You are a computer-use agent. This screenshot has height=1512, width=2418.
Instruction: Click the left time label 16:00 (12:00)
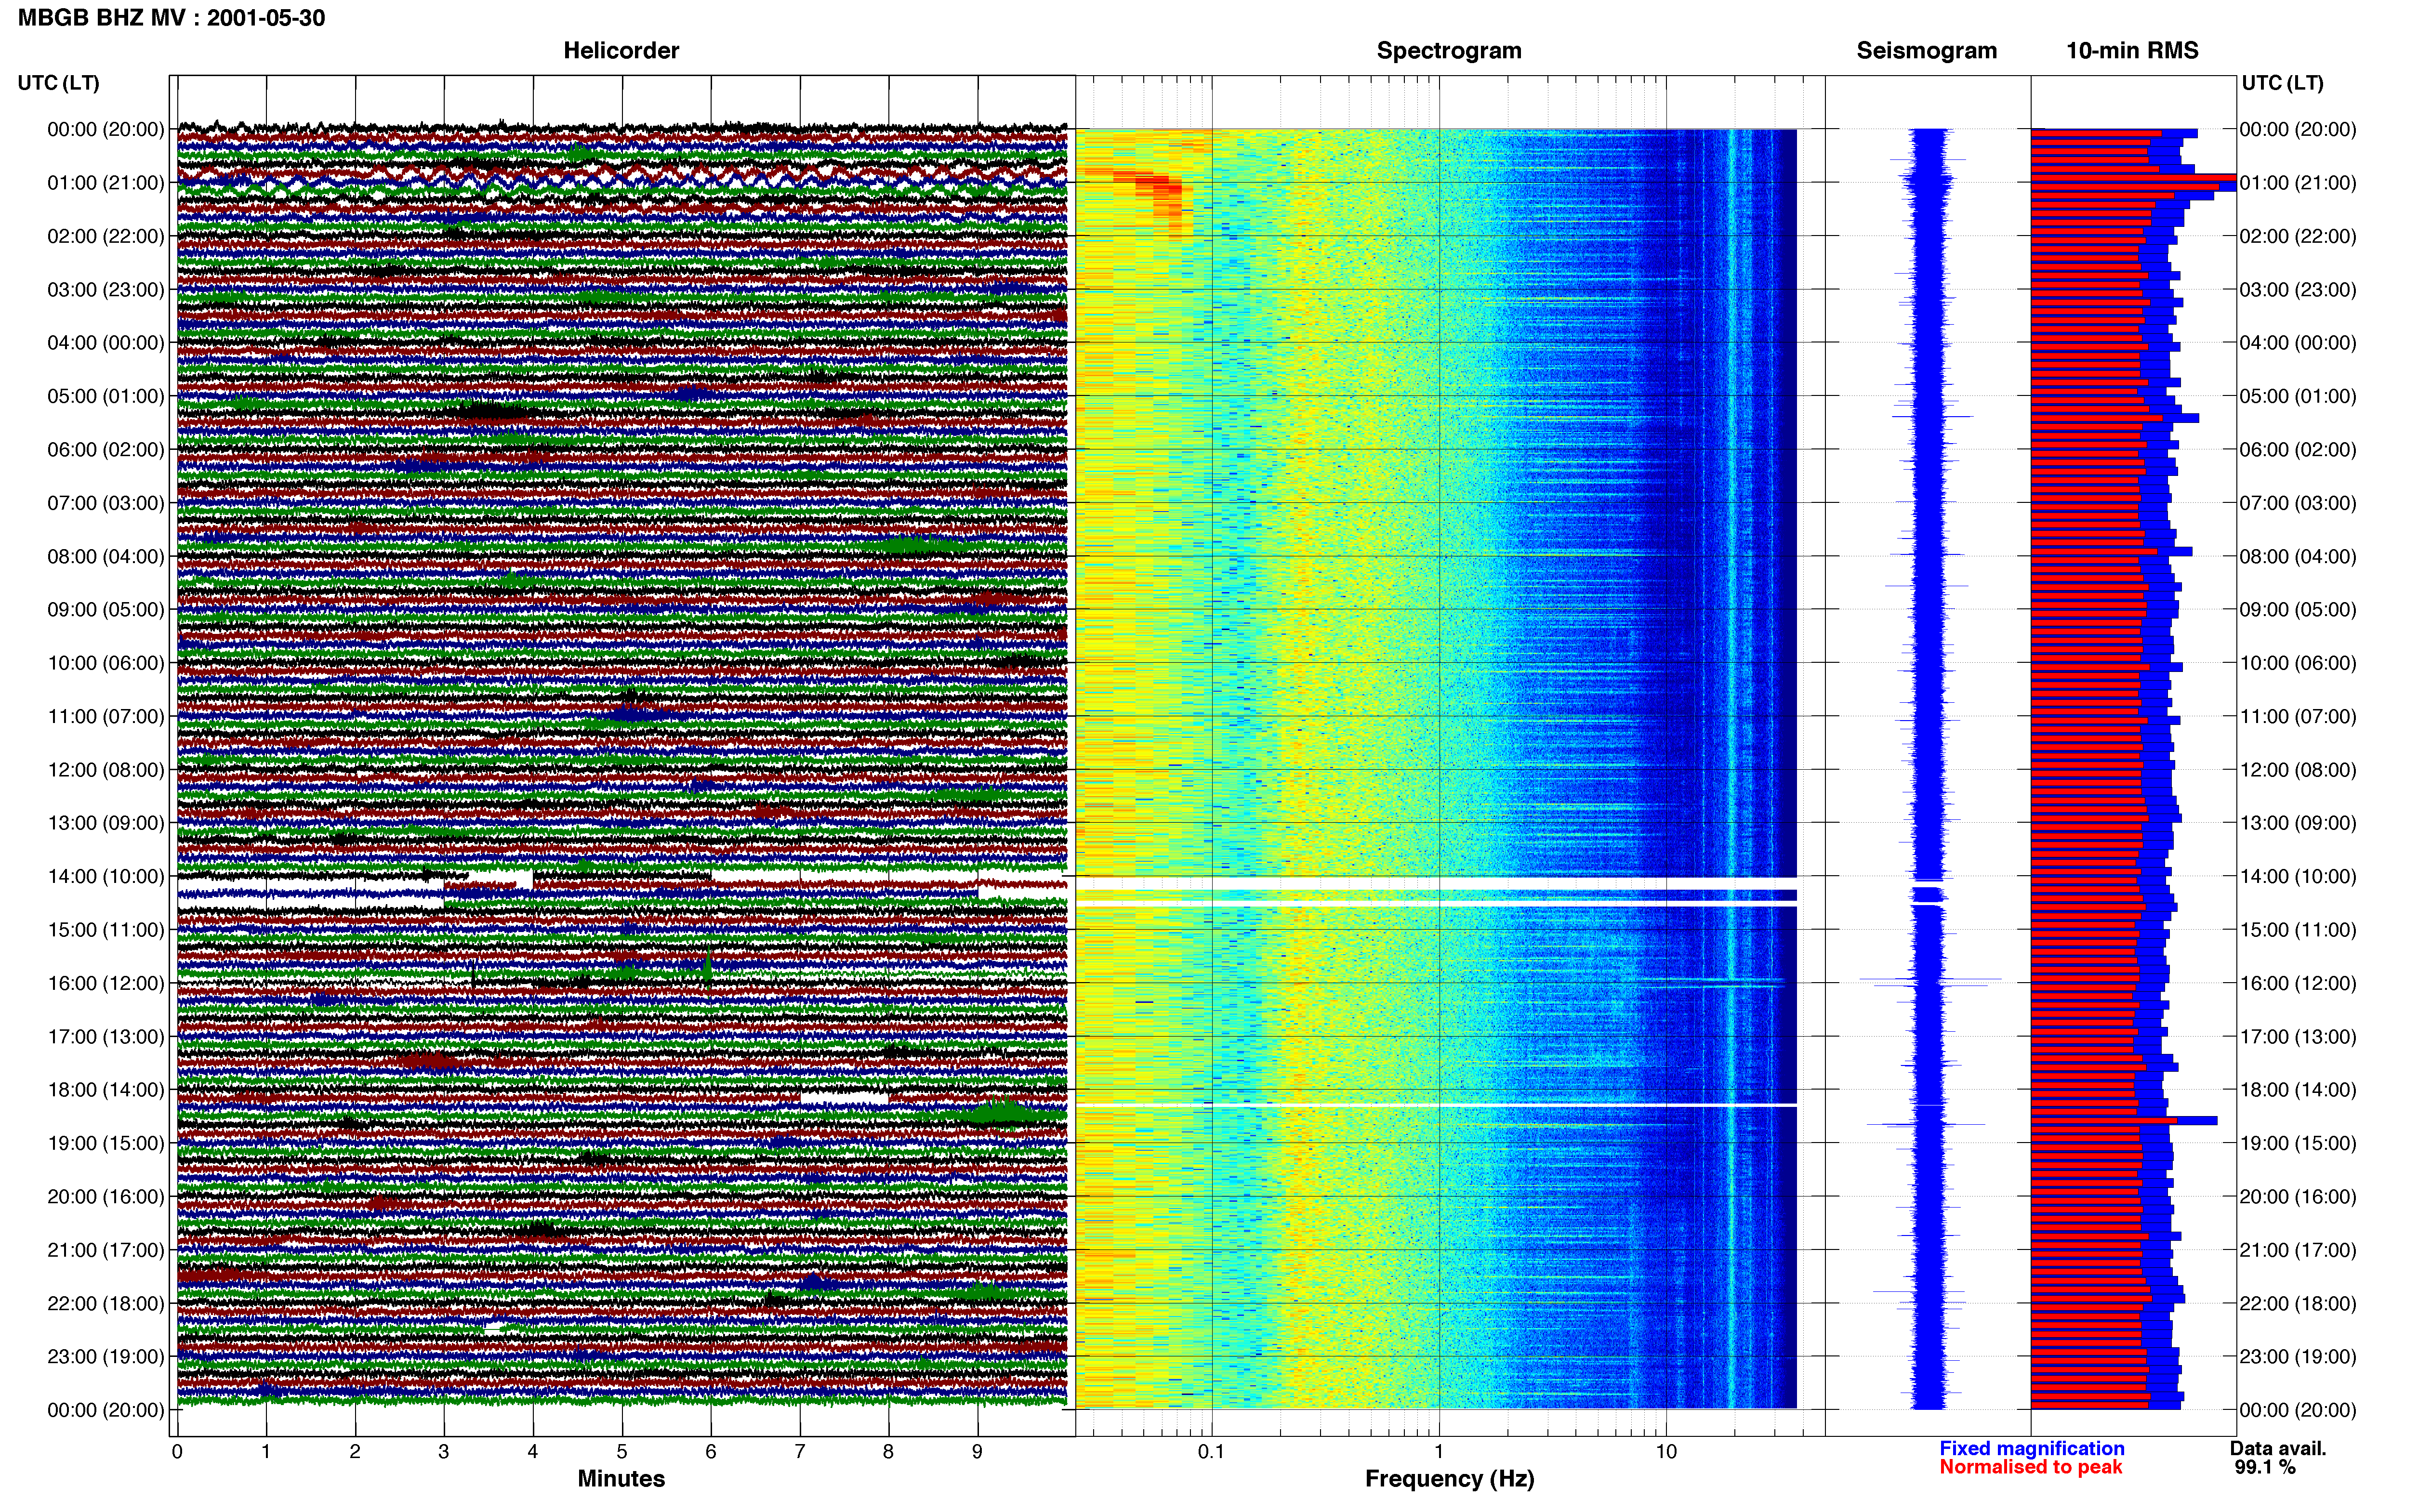(106, 983)
